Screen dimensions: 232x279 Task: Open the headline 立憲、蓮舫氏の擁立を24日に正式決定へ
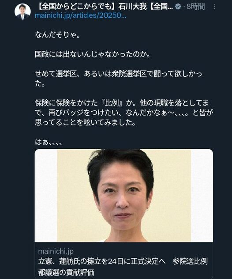click(102, 261)
